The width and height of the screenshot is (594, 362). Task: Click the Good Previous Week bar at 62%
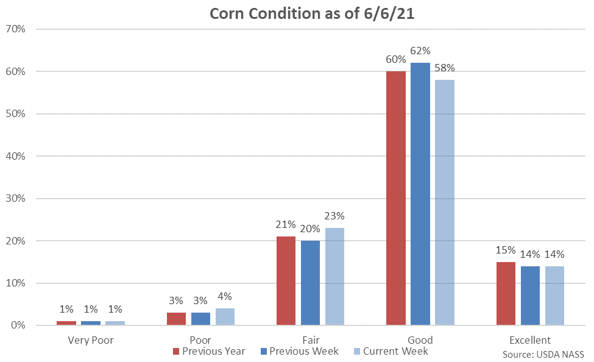[x=420, y=194]
